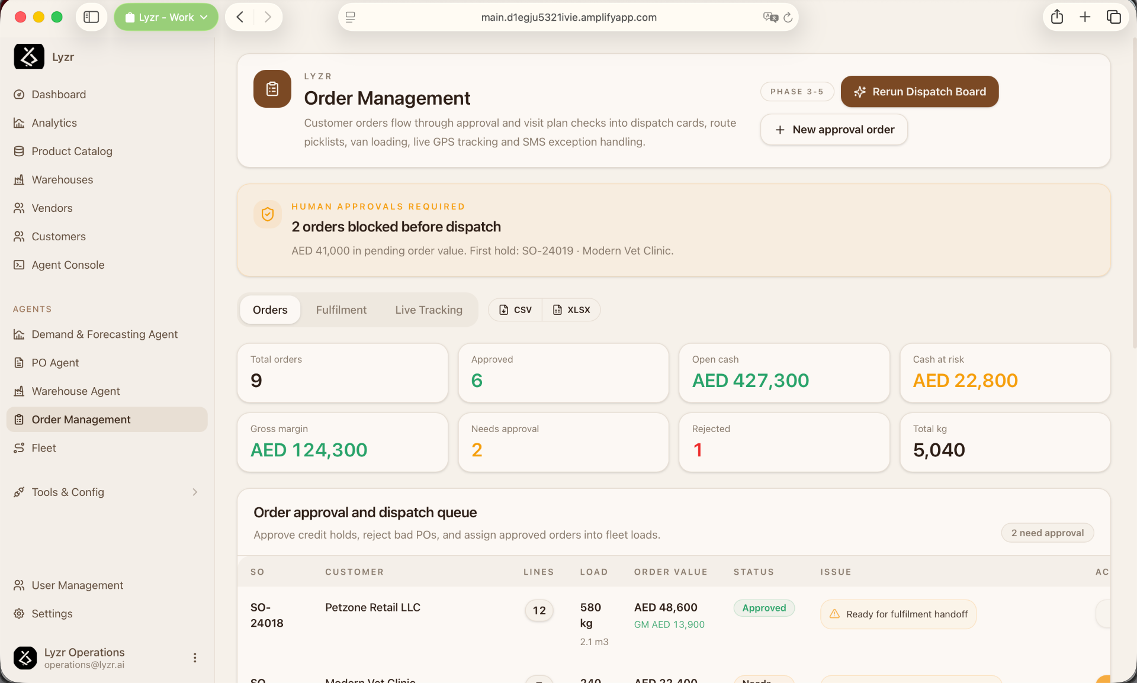The height and width of the screenshot is (683, 1137).
Task: Open Demand & Forecasting Agent
Action: click(104, 334)
